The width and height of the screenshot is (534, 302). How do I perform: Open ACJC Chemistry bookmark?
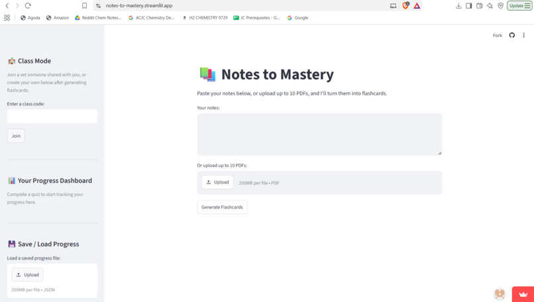(x=151, y=18)
